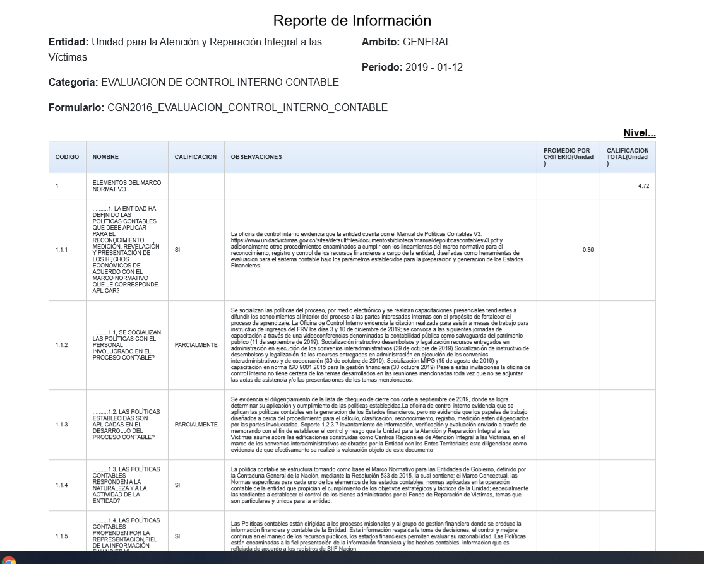
Task: Click the Entidad Unidad para la Atención text
Action: [185, 49]
